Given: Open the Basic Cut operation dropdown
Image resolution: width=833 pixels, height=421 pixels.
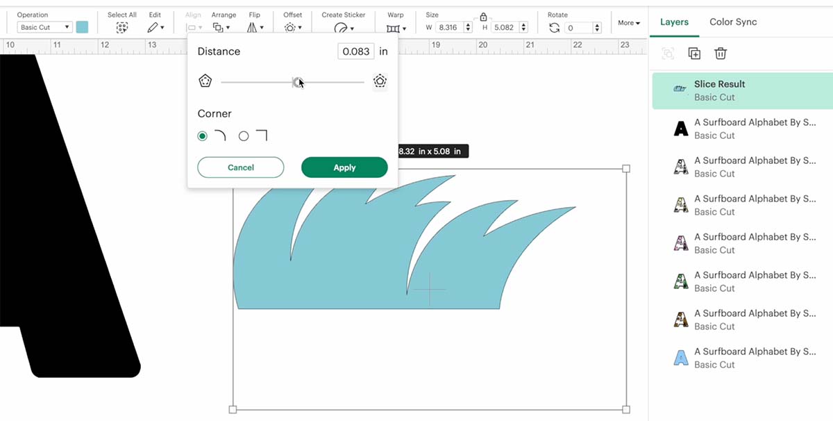Looking at the screenshot, I should pos(44,27).
